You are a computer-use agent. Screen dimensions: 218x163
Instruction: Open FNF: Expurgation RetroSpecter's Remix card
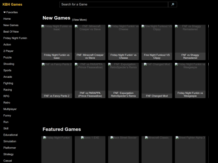(x=124, y=80)
